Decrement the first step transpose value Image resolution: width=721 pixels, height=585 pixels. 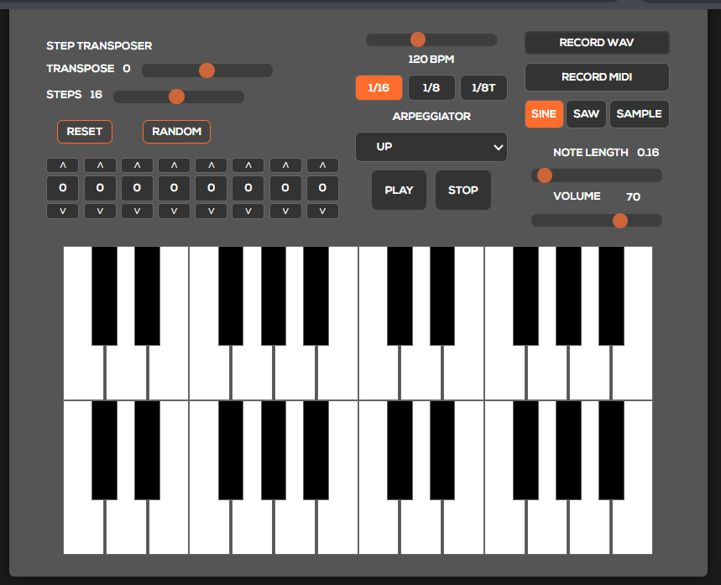(63, 212)
